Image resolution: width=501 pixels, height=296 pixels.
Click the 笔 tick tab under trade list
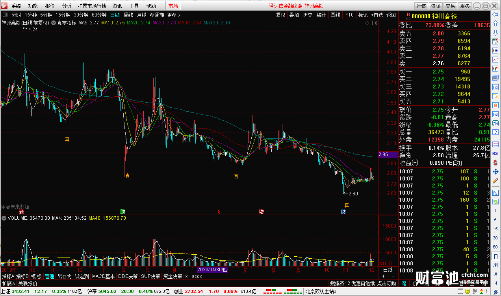click(404, 283)
